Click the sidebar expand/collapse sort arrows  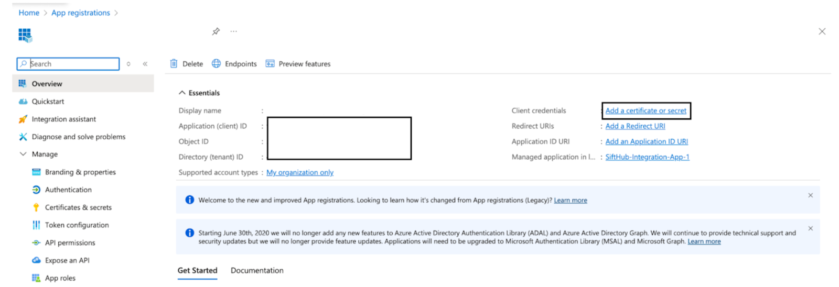(128, 64)
